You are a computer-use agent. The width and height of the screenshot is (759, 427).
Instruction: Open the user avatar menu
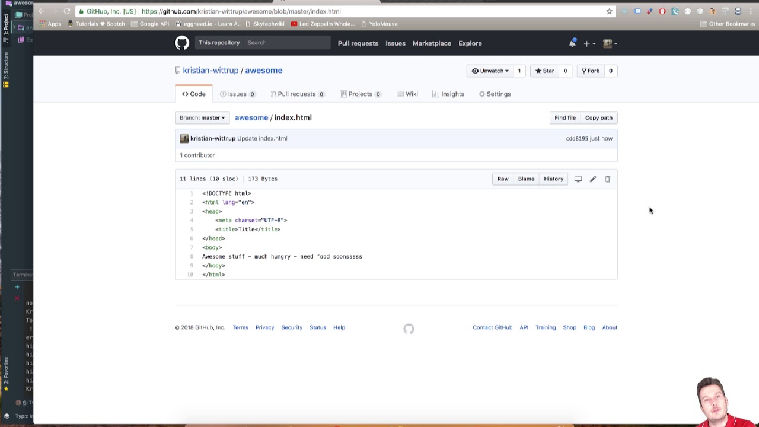click(610, 43)
